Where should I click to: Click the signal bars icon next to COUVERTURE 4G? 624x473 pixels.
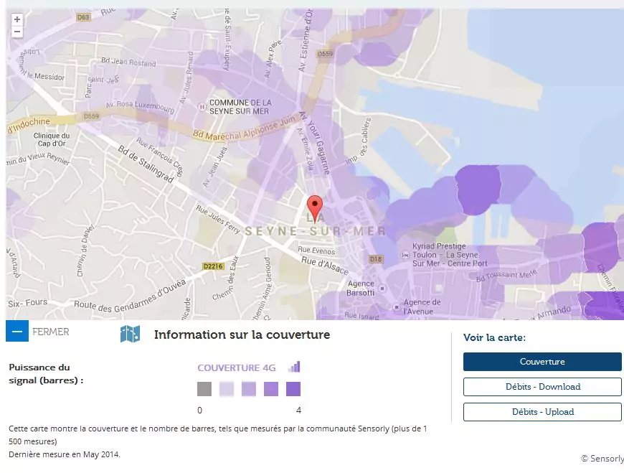coord(294,367)
